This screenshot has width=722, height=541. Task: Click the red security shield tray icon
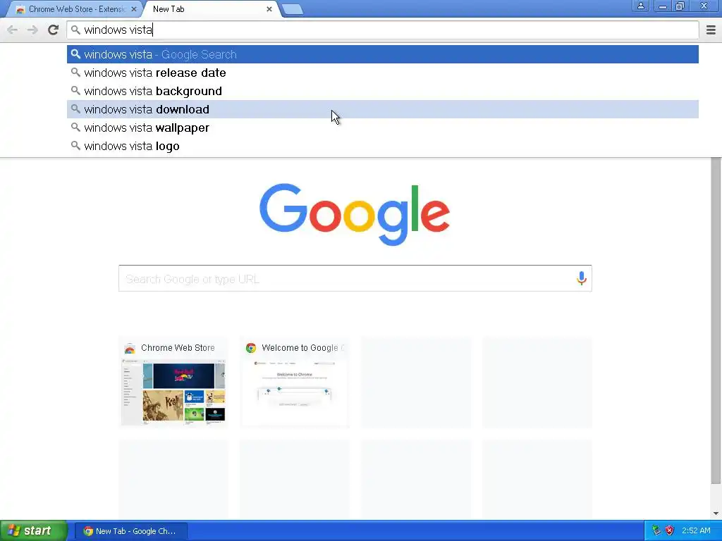[670, 531]
